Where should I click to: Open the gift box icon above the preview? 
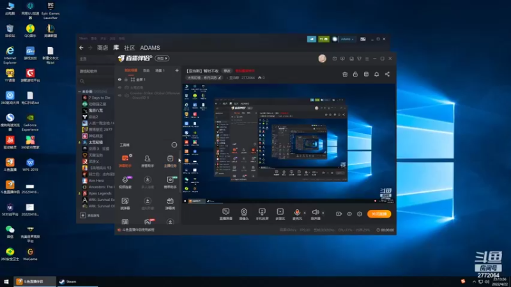pyautogui.click(x=345, y=74)
